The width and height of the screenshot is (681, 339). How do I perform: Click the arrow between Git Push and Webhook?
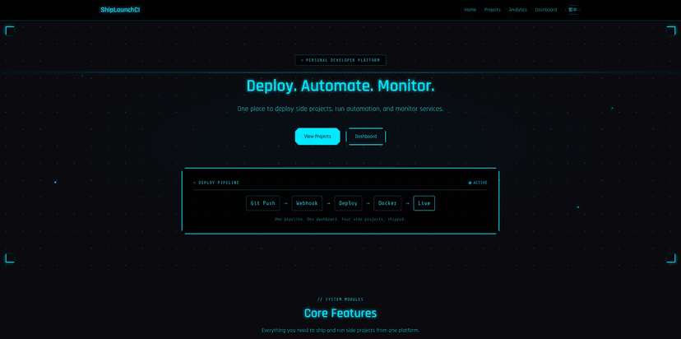click(285, 203)
